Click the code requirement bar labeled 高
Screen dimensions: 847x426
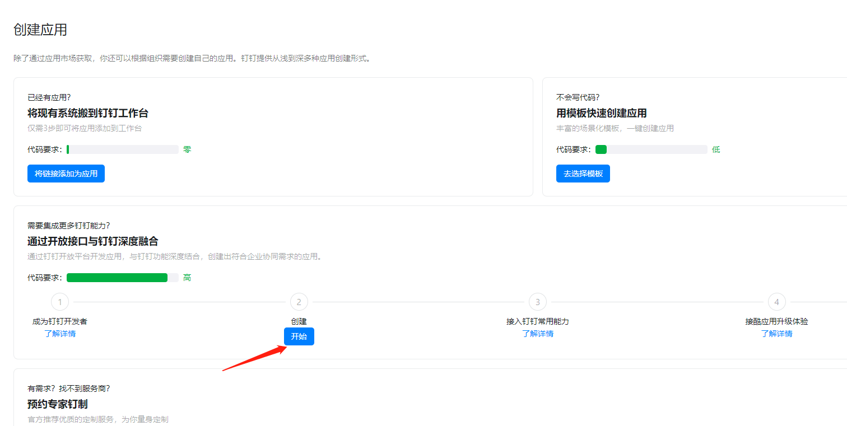(x=122, y=278)
